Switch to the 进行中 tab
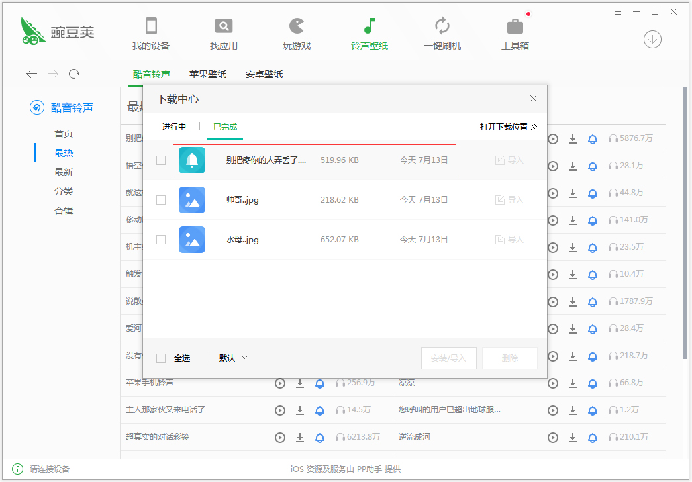This screenshot has height=482, width=692. (174, 126)
